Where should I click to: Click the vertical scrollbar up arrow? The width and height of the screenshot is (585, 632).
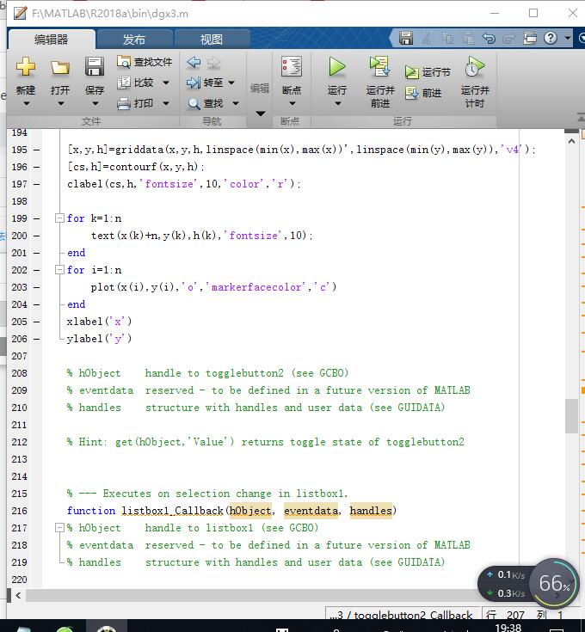tap(571, 141)
